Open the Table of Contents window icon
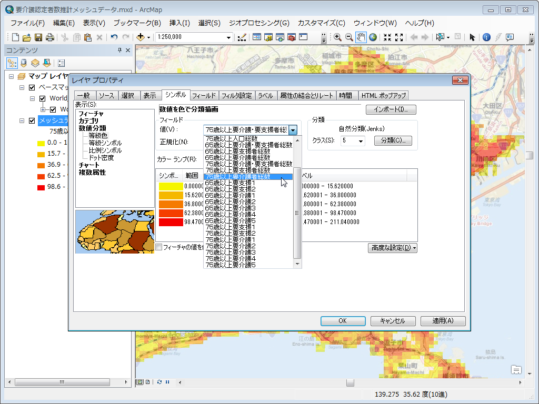 (x=256, y=37)
